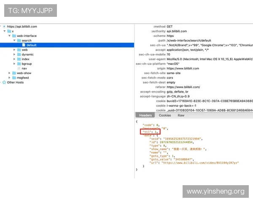Click the dynamic folder icon

pos(19,54)
